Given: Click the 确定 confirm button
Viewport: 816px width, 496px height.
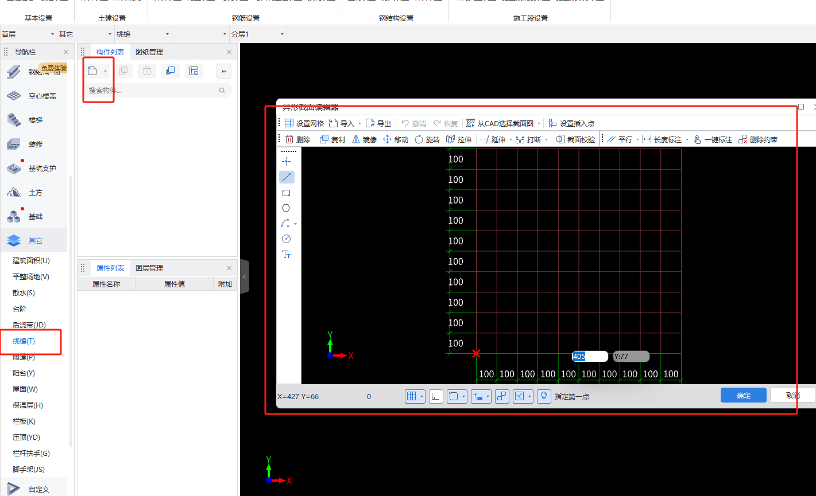Looking at the screenshot, I should click(x=744, y=396).
